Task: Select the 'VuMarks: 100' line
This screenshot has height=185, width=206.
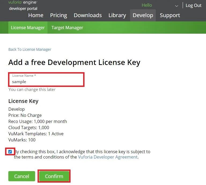Action: [22, 140]
